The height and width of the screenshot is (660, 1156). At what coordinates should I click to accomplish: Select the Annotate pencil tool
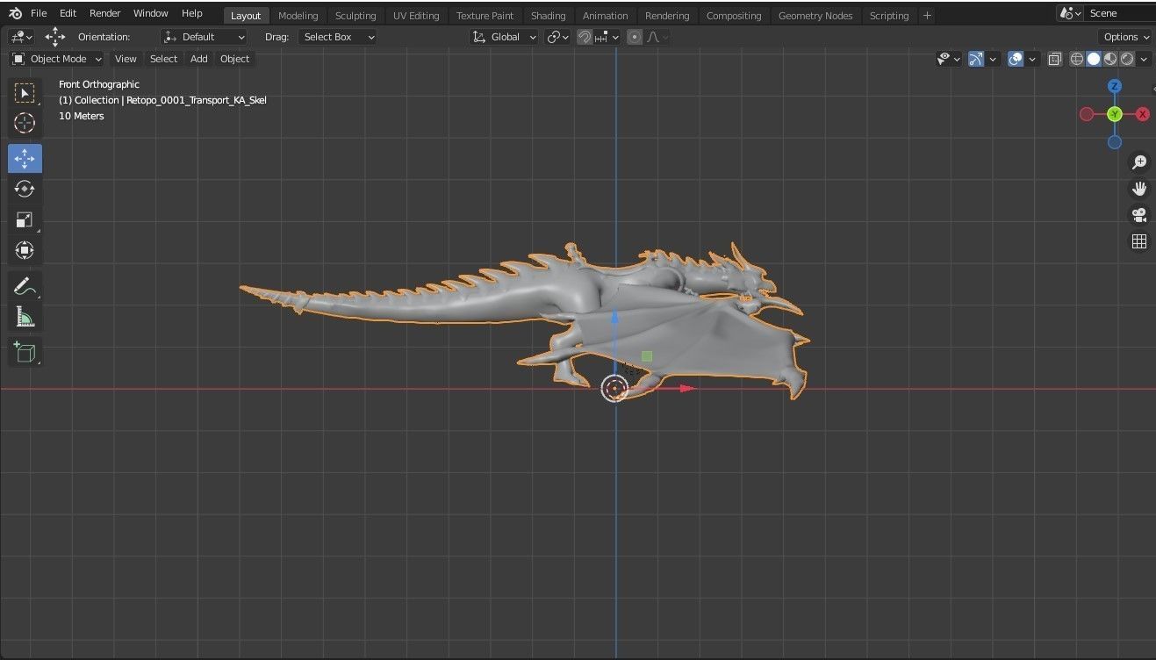point(25,286)
